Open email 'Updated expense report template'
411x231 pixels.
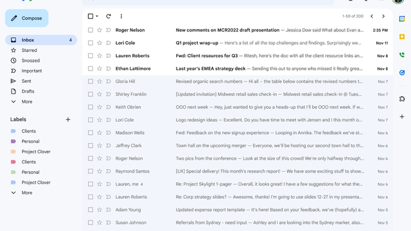pyautogui.click(x=238, y=210)
